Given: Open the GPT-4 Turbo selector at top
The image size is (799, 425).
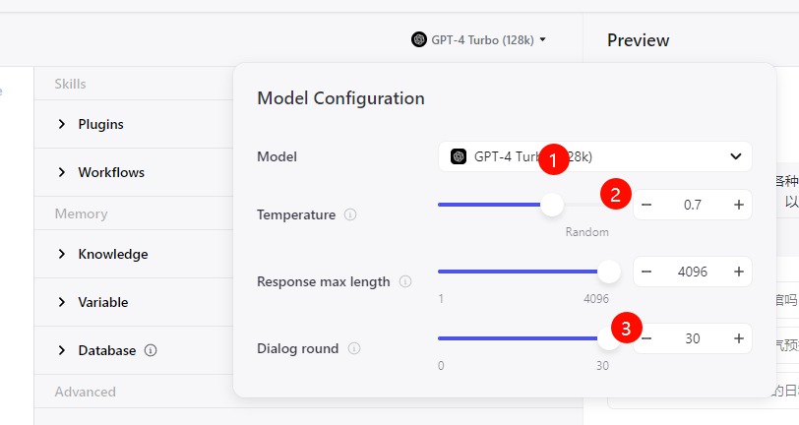Looking at the screenshot, I should pyautogui.click(x=478, y=40).
